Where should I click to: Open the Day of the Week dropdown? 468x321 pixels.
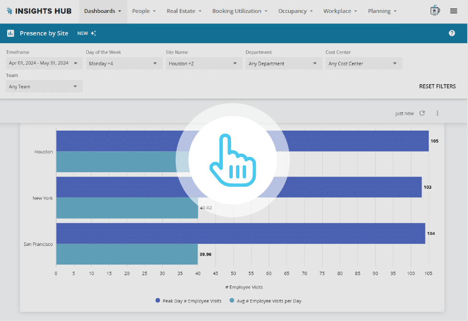124,63
